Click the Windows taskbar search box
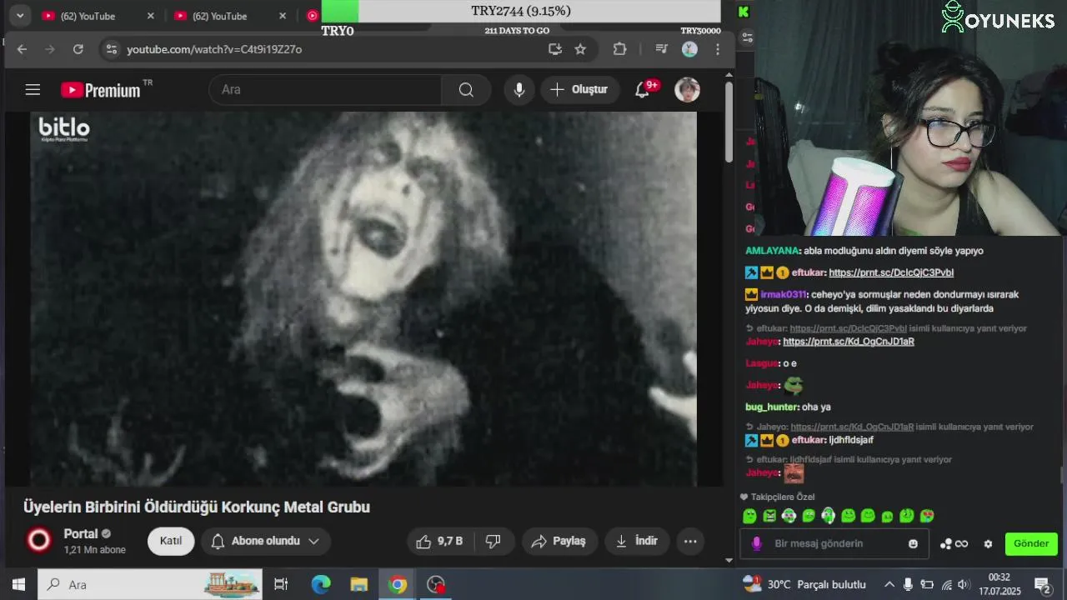 pos(150,585)
